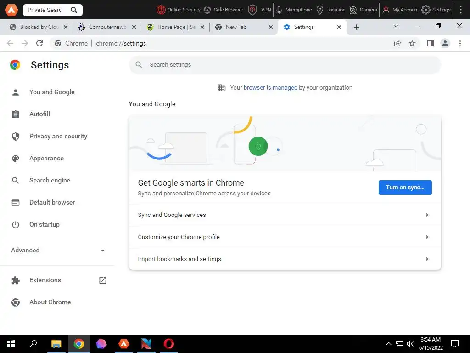Click the chrome://settings address bar

(x=222, y=43)
